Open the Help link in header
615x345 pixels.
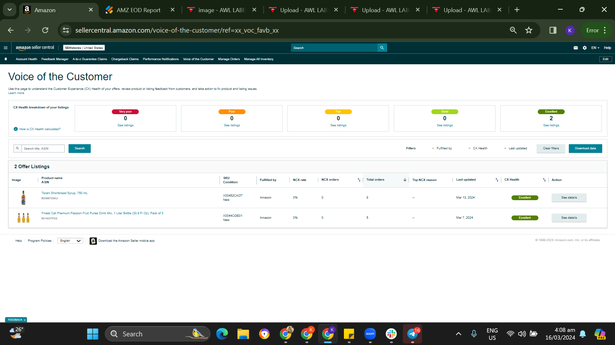[607, 48]
